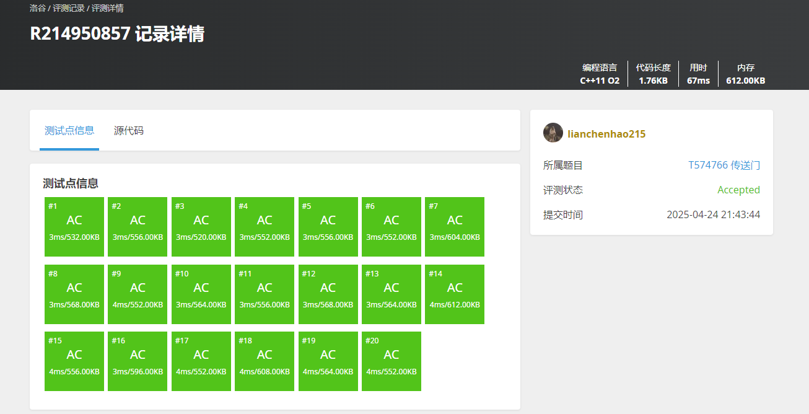Open the lianchenhao215 user profile link
The width and height of the screenshot is (809, 414).
coord(606,134)
